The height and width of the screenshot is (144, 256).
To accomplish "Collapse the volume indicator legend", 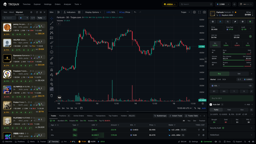I will tap(59, 24).
